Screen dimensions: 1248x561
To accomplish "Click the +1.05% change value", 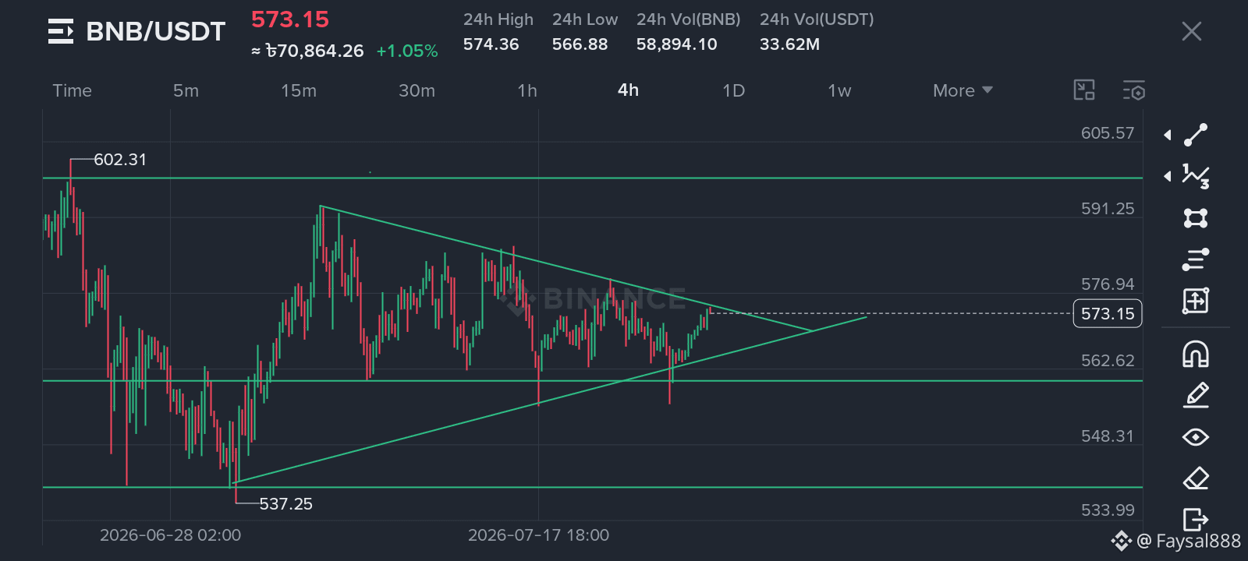I will pyautogui.click(x=407, y=51).
